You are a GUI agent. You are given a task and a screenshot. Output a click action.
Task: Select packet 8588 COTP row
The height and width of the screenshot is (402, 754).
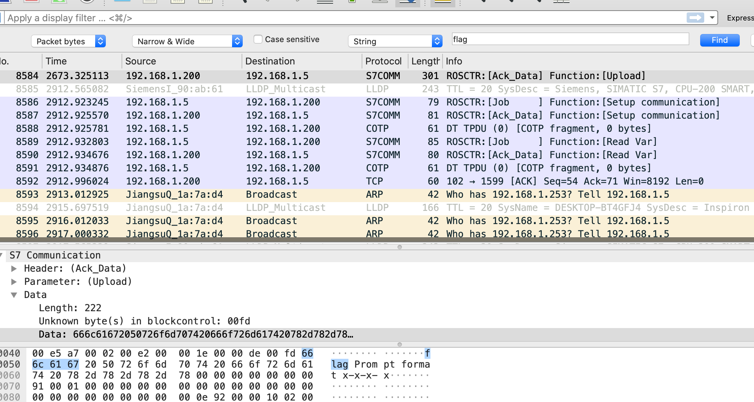(377, 129)
